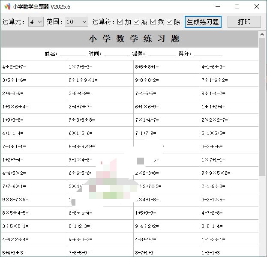Click the 错题 label
267x257 pixels.
pyautogui.click(x=138, y=54)
